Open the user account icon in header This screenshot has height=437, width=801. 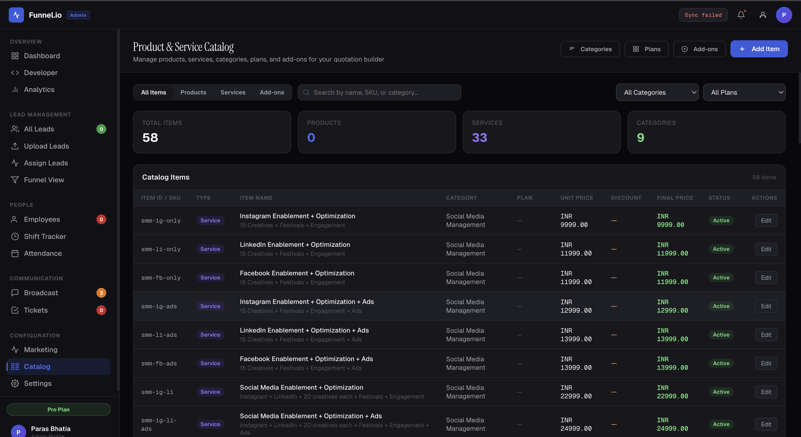coord(763,15)
